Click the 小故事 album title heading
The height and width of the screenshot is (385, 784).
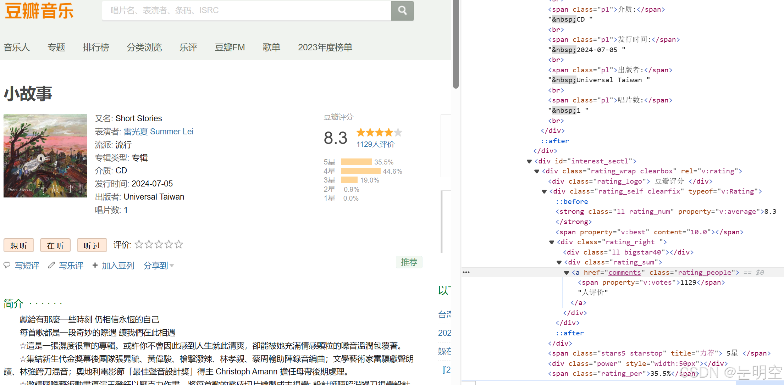tap(28, 94)
